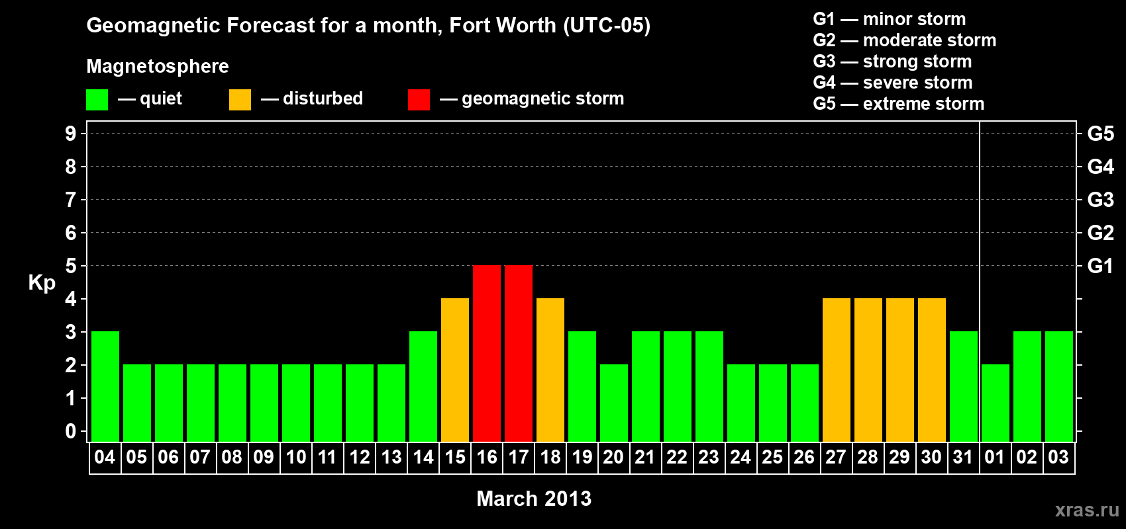Click the date label 10 on the axis
The width and height of the screenshot is (1126, 529).
[x=296, y=457]
